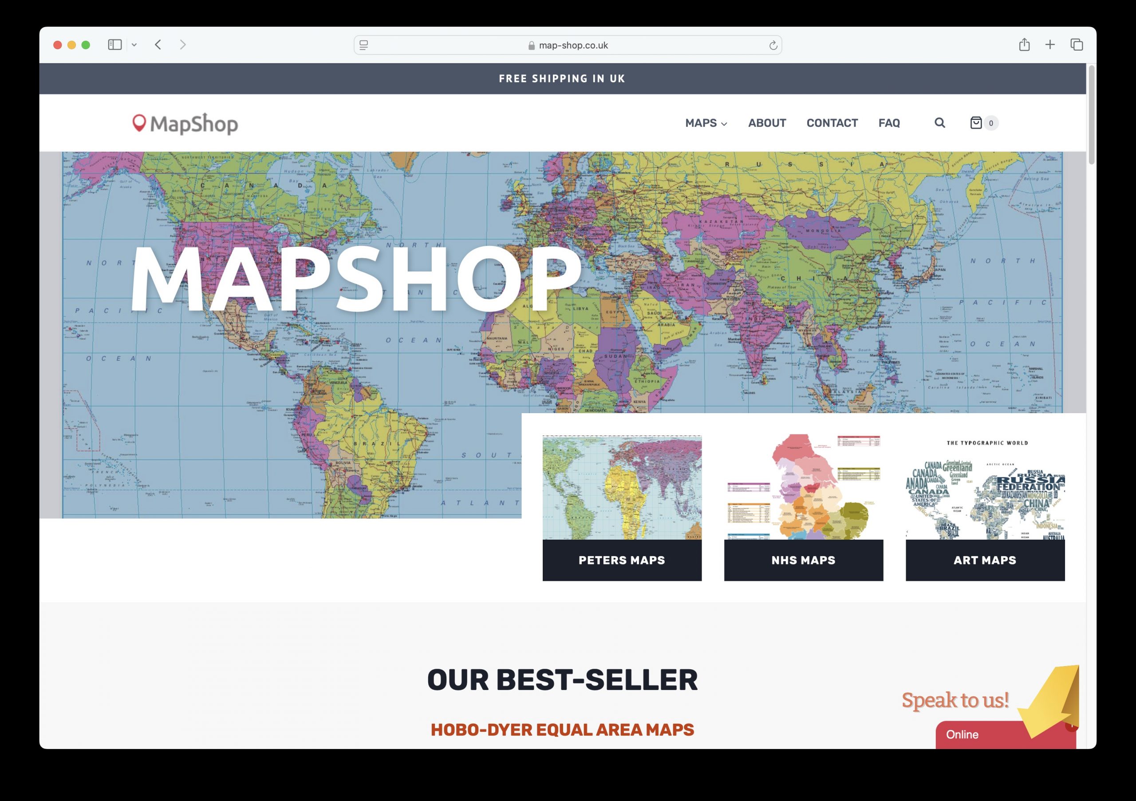Viewport: 1136px width, 801px height.
Task: Expand the MAPS dropdown menu
Action: click(706, 122)
